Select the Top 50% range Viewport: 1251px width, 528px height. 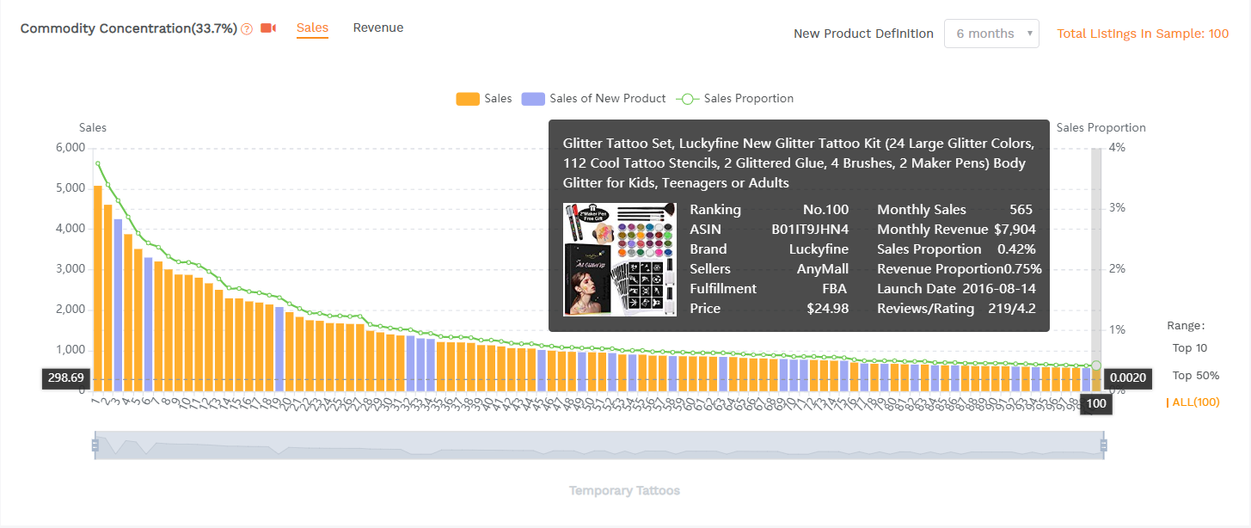1195,376
